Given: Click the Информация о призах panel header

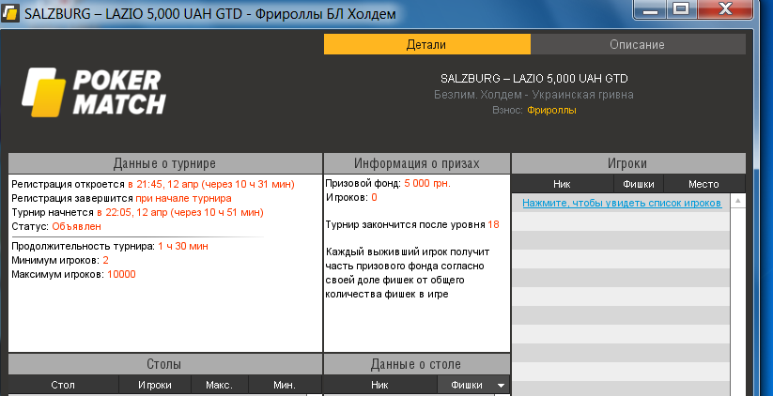Looking at the screenshot, I should click(417, 163).
